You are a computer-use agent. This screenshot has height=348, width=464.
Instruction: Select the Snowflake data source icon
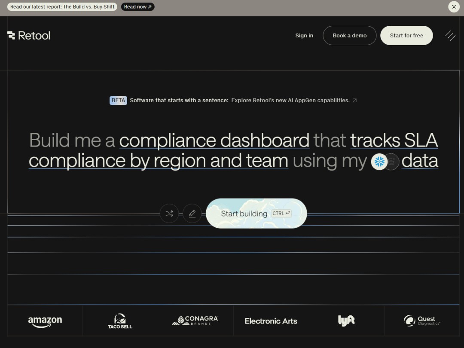pyautogui.click(x=379, y=162)
